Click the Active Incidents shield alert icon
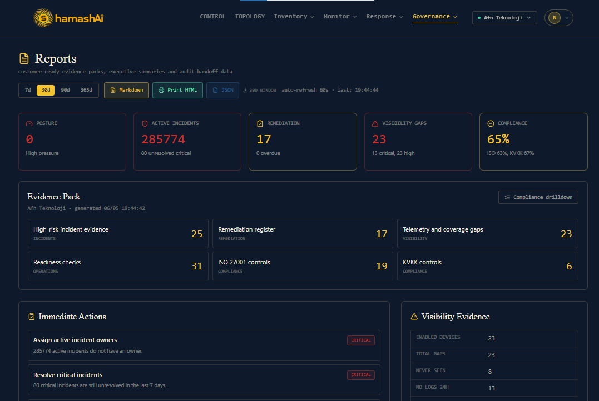Image resolution: width=599 pixels, height=401 pixels. (x=145, y=123)
